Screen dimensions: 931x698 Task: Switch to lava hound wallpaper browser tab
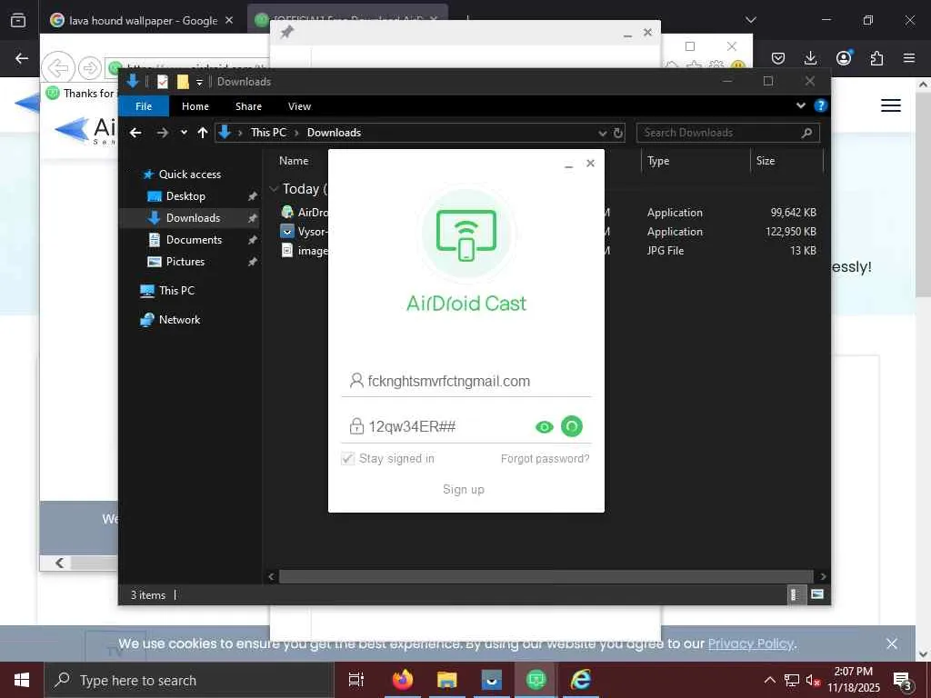pos(143,21)
